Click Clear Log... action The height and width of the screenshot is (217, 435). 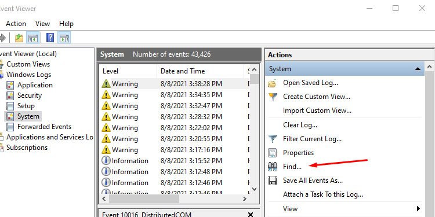[x=300, y=125]
